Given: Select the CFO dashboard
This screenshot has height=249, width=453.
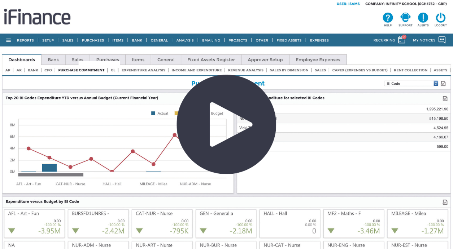Looking at the screenshot, I should 48,70.
